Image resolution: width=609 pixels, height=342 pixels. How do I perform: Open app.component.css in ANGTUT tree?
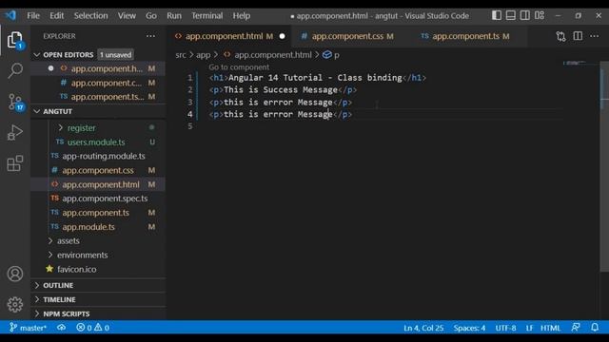[x=98, y=170]
